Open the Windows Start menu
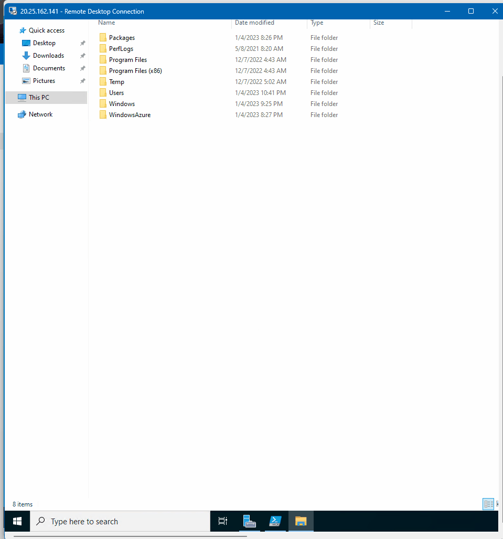Screen dimensions: 503x539 click(17, 521)
